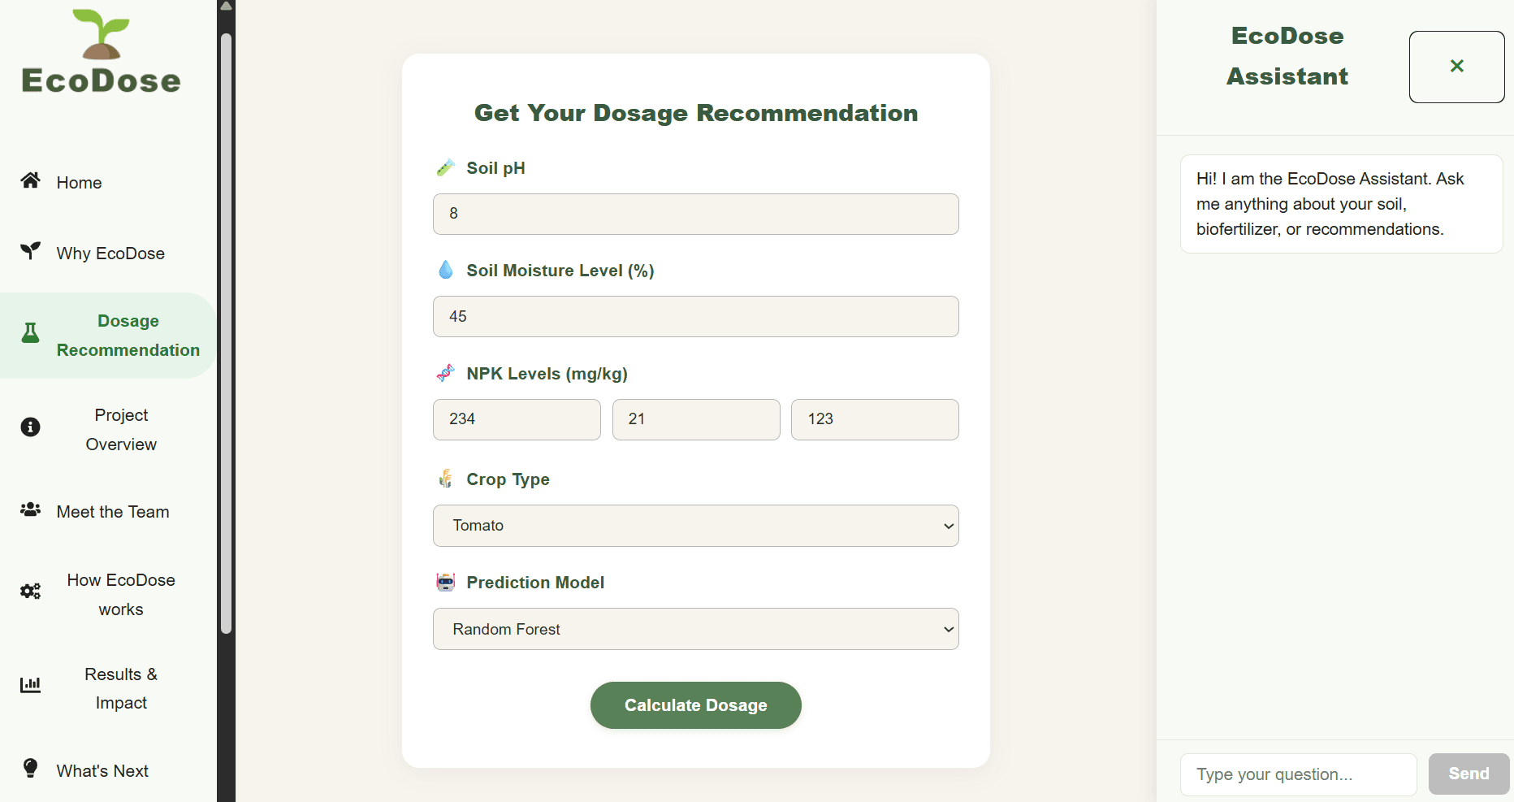Image resolution: width=1514 pixels, height=802 pixels.
Task: Select the people icon next to Meet the Team
Action: [x=30, y=510]
